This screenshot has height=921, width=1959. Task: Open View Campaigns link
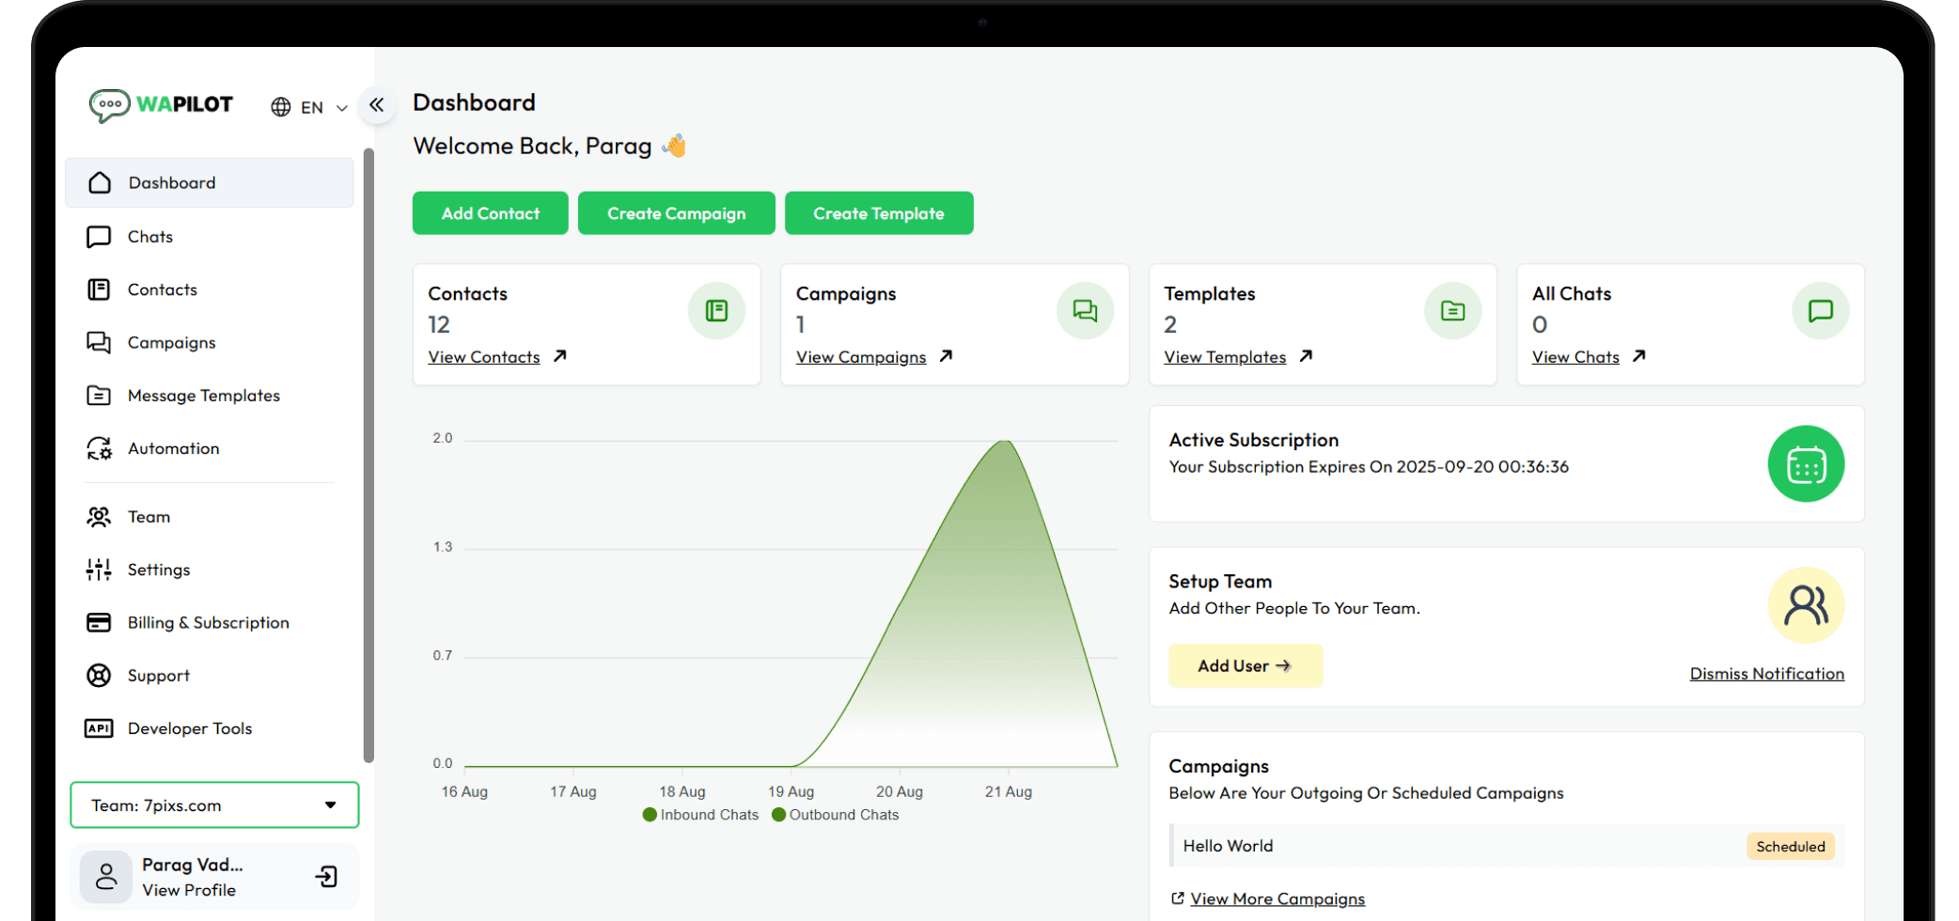coord(861,357)
